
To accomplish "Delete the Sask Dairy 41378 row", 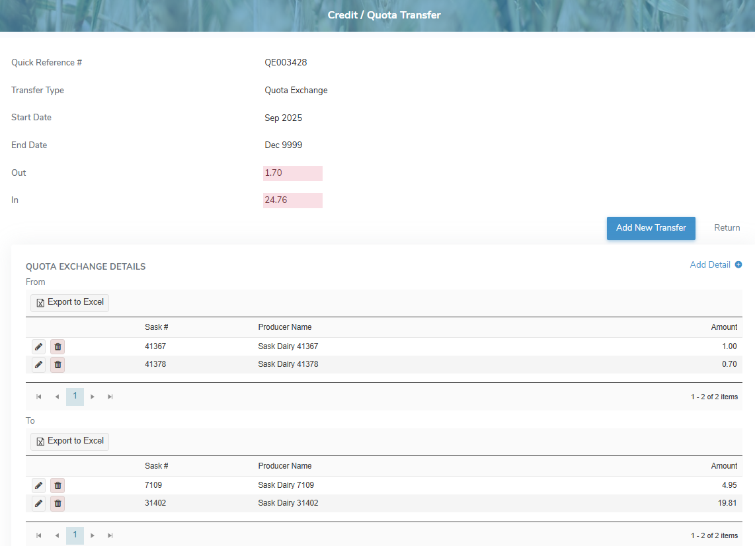I will (x=58, y=364).
